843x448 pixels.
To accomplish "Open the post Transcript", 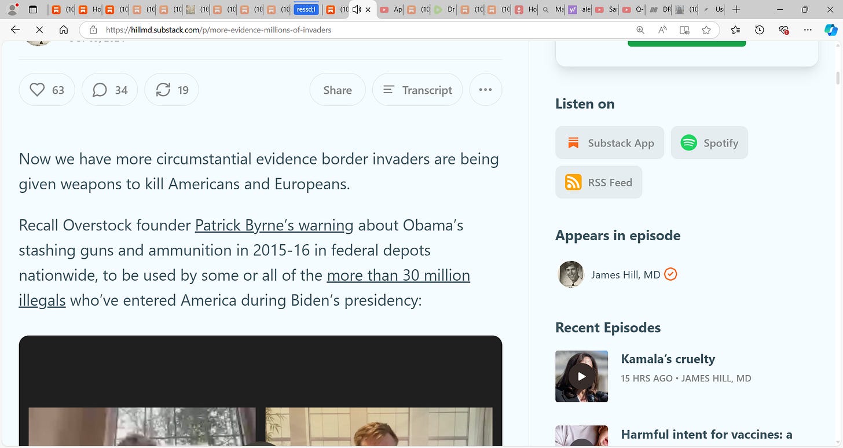I will pos(417,90).
